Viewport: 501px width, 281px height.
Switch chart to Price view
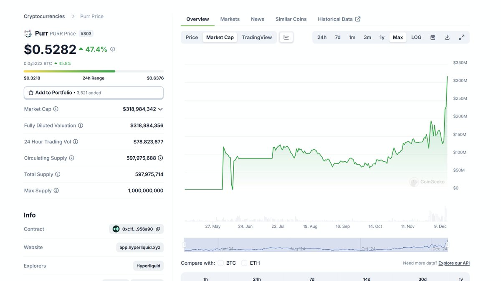point(192,37)
